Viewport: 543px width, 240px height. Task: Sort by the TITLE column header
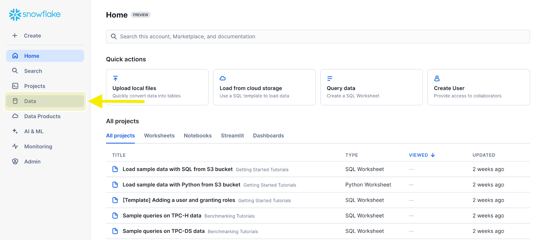coord(119,155)
